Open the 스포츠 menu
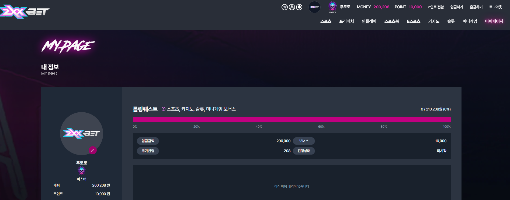This screenshot has width=510, height=200. click(x=326, y=21)
